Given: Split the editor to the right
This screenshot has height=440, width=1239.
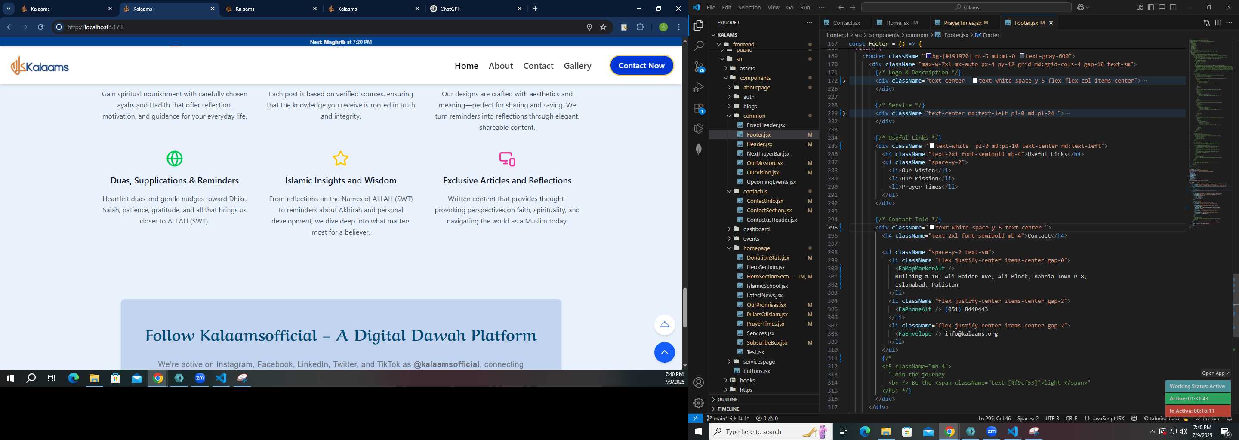Looking at the screenshot, I should click(x=1218, y=23).
